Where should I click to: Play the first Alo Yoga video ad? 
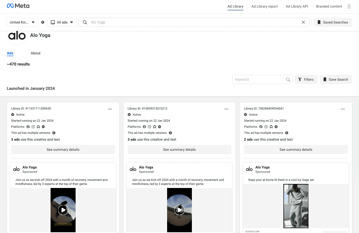pyautogui.click(x=63, y=210)
